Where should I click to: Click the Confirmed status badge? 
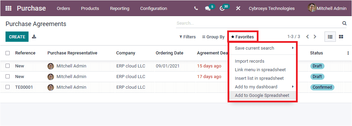(322, 87)
